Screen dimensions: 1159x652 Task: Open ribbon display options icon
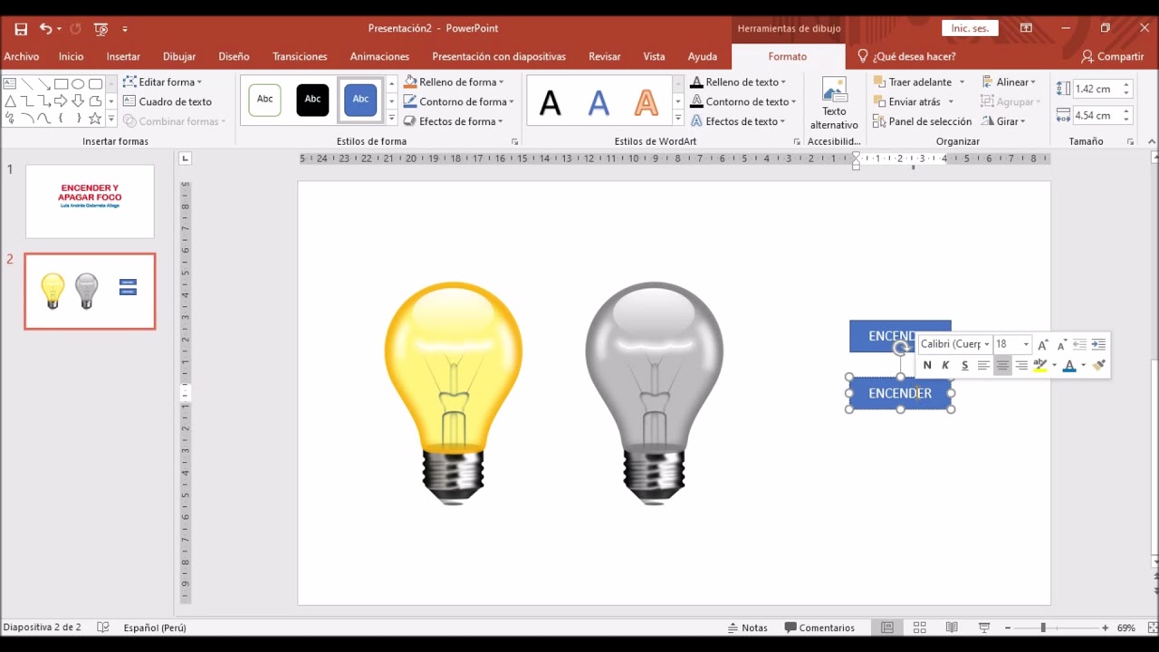pos(1026,29)
